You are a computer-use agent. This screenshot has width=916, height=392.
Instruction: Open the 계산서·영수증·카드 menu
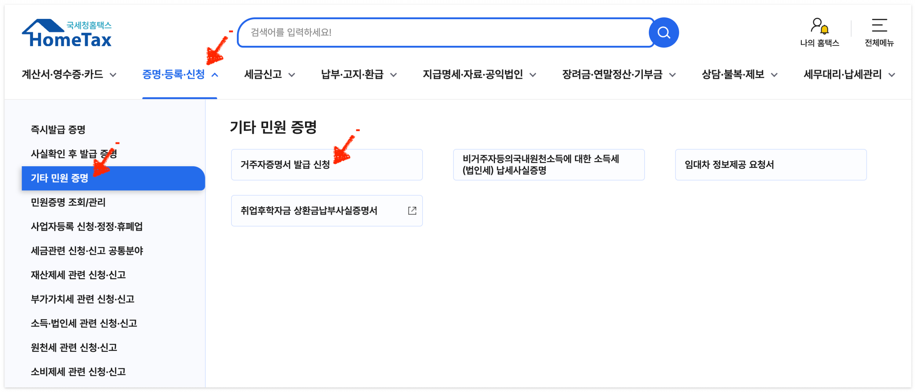pos(62,74)
